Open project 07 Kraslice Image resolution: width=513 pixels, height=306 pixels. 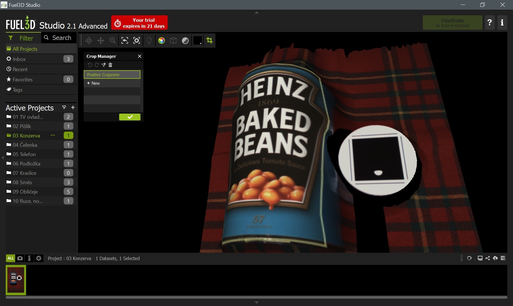pos(41,173)
